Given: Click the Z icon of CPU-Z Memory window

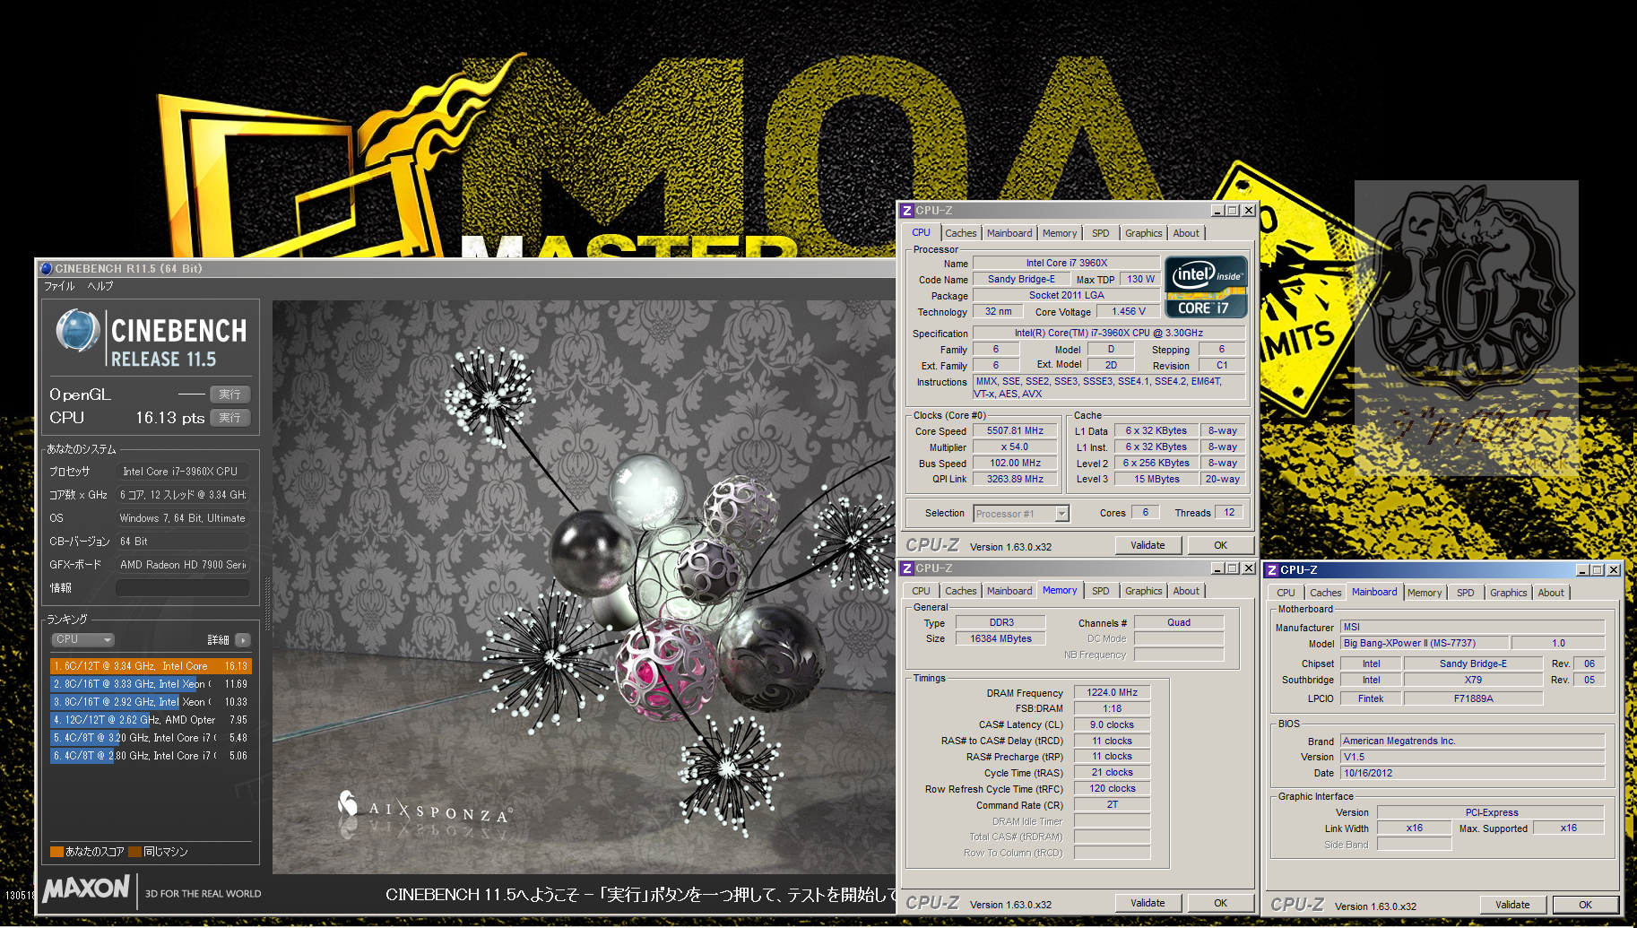Looking at the screenshot, I should coord(907,568).
